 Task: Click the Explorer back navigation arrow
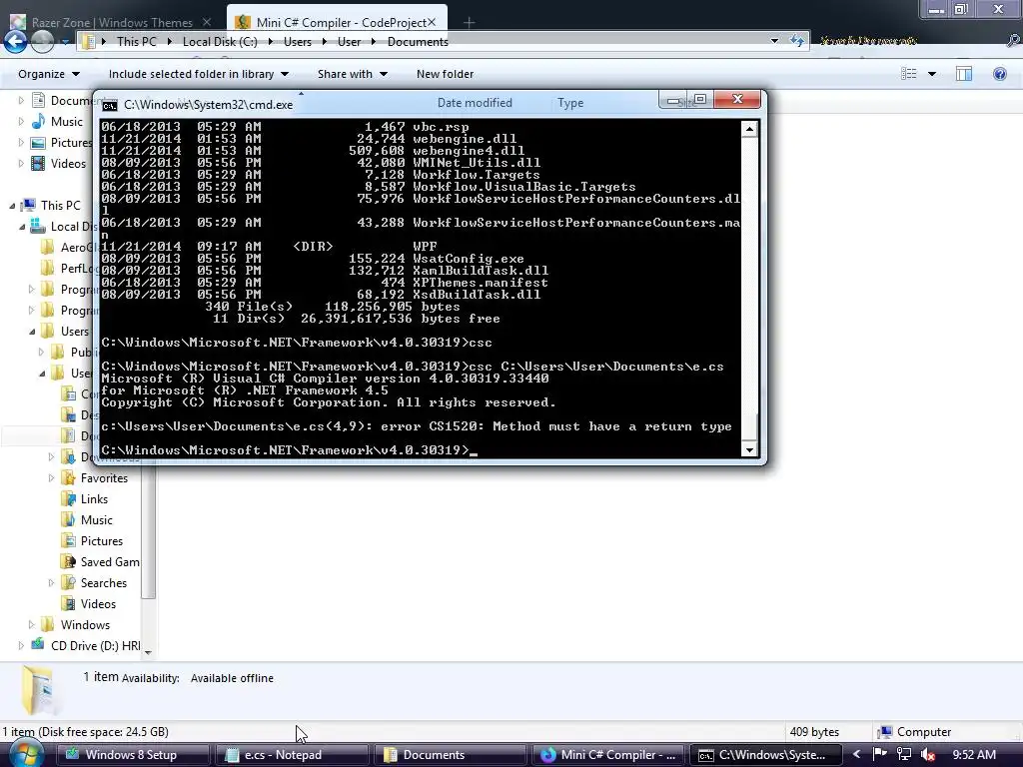click(15, 42)
